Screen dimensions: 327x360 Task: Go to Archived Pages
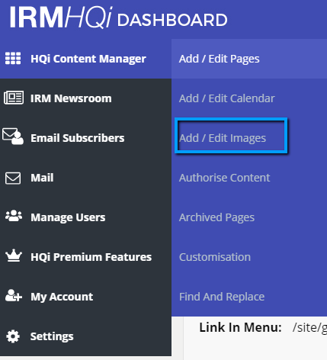(x=216, y=217)
